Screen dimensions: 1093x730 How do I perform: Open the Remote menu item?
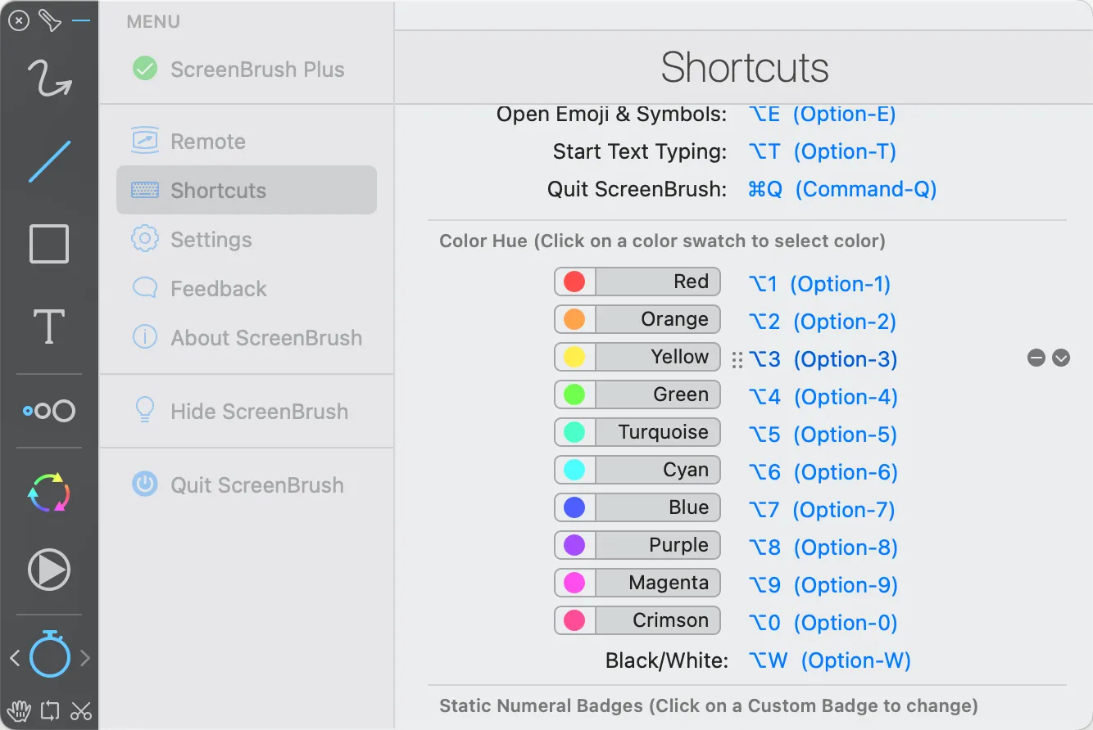coord(207,142)
